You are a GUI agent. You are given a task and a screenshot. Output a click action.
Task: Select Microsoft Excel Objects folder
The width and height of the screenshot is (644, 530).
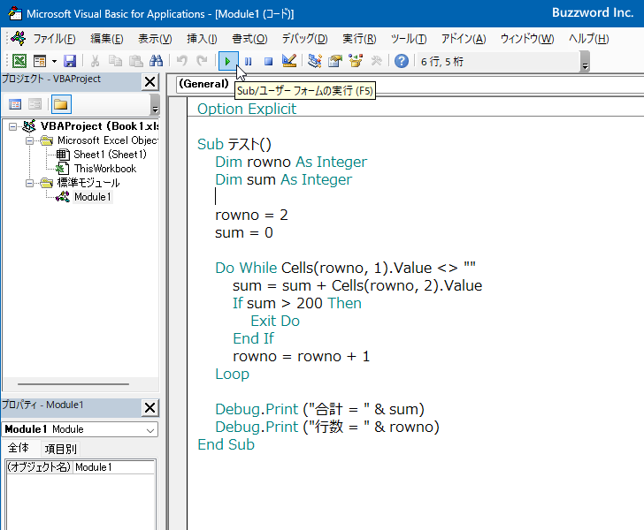click(108, 140)
